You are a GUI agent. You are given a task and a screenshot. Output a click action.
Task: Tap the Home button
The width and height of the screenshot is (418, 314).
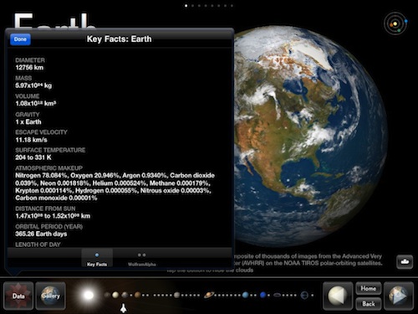[x=369, y=289]
